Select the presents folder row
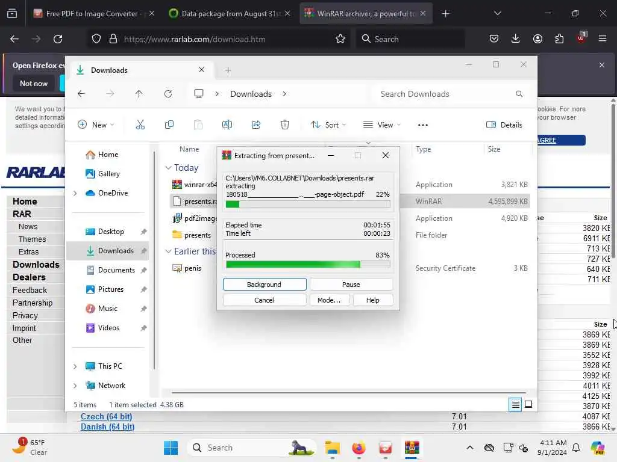The image size is (617, 462). 350,235
